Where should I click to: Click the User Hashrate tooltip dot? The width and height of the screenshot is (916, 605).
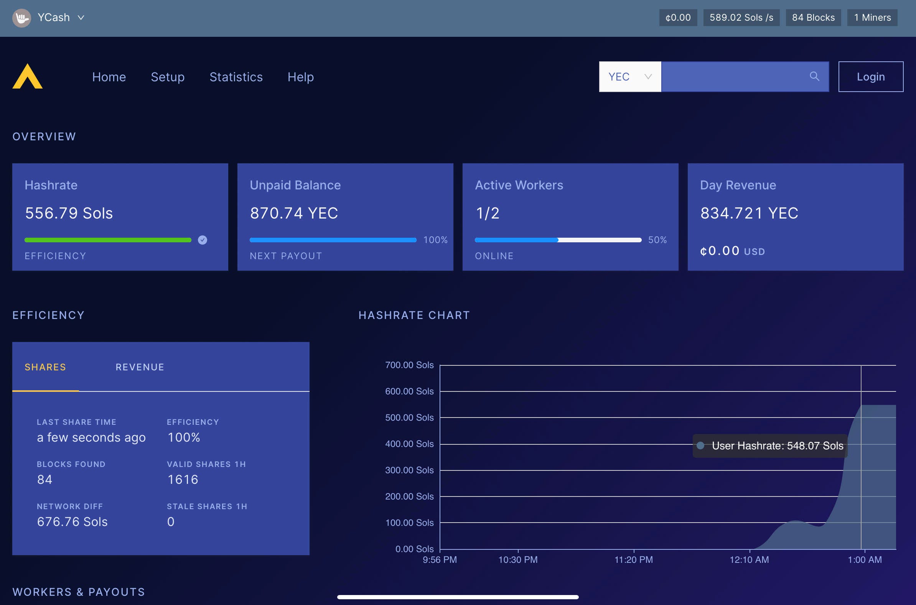700,446
